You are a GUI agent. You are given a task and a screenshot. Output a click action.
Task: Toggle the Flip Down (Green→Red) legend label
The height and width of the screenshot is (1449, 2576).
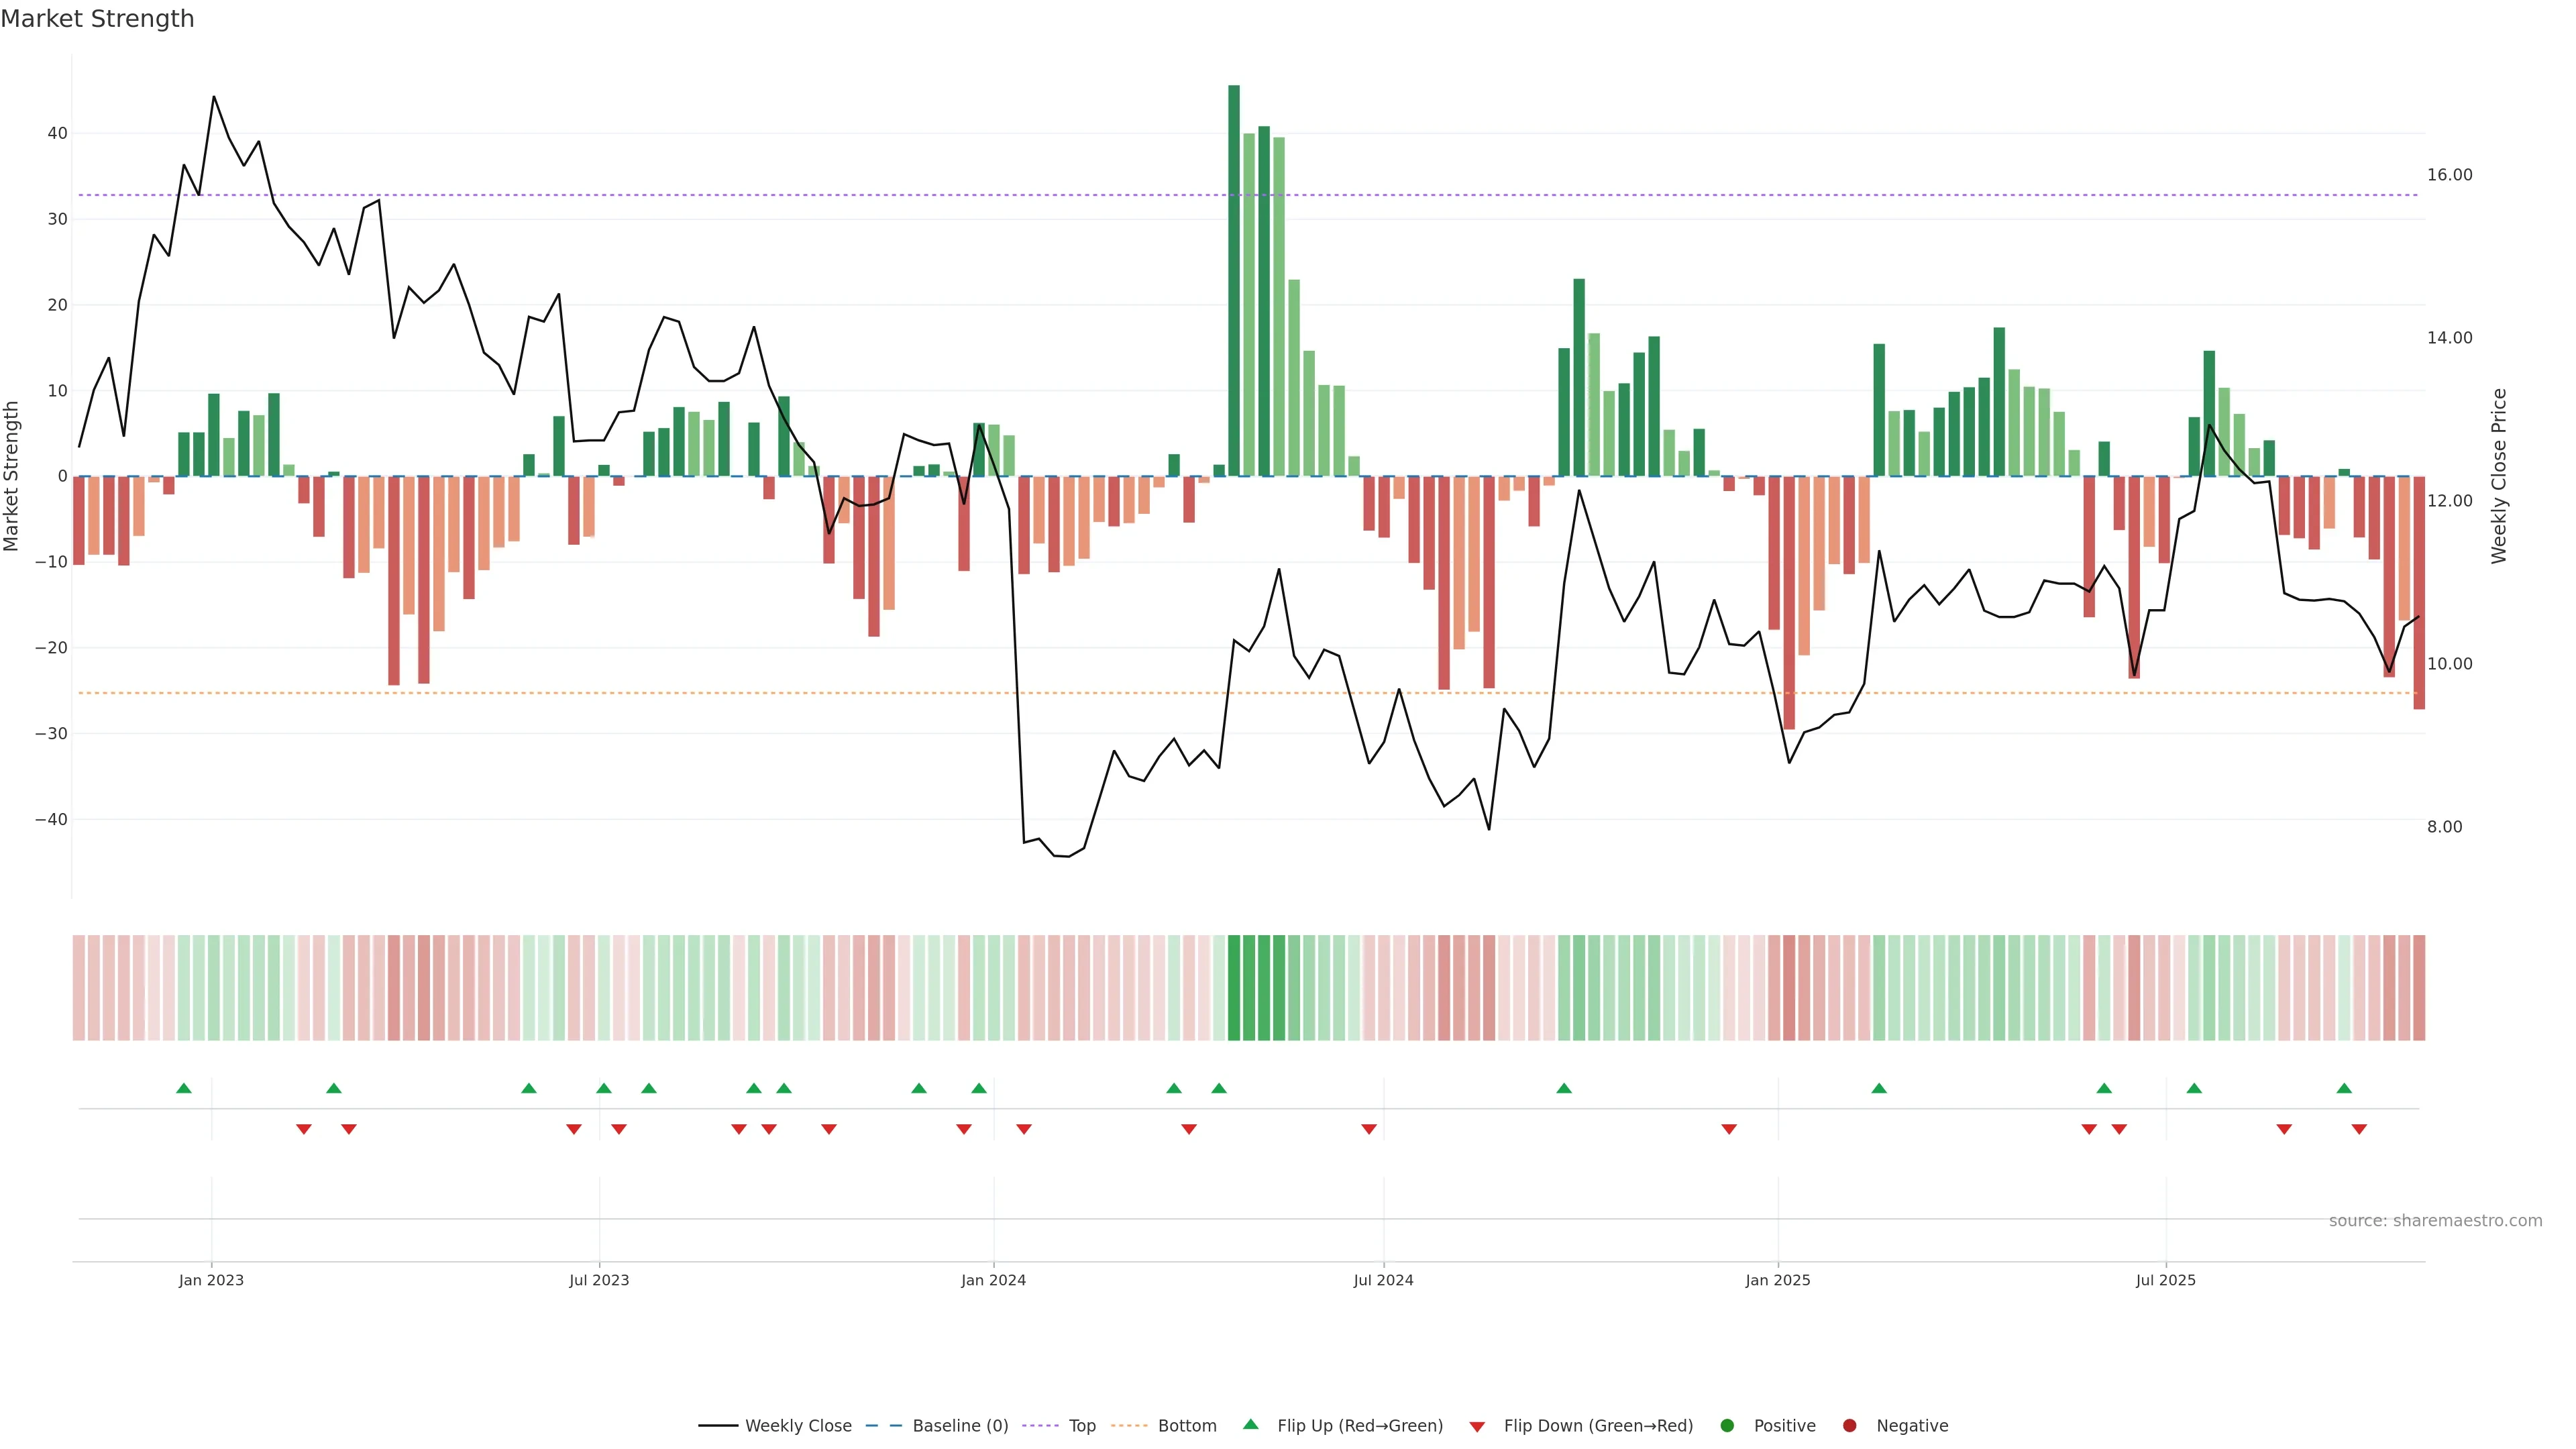pyautogui.click(x=1598, y=1426)
